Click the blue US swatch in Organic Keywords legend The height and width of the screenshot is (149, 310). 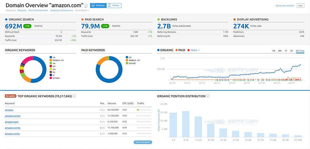tap(51, 57)
